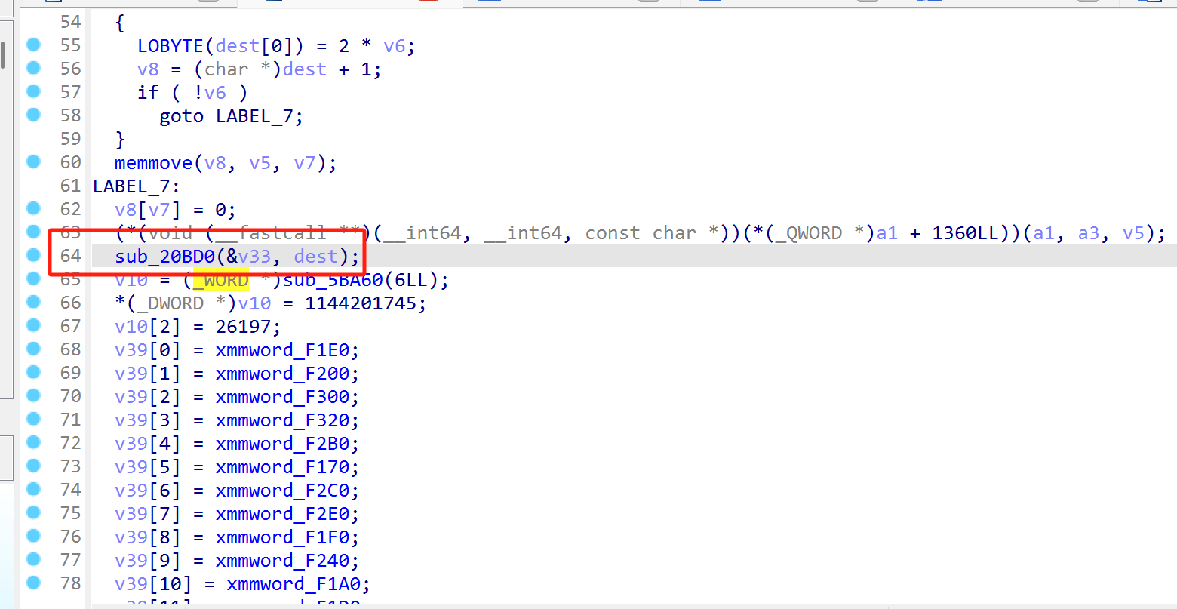Click the left panel vertical scrollbar thumb
The height and width of the screenshot is (609, 1177).
tap(3, 54)
